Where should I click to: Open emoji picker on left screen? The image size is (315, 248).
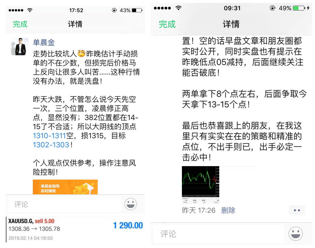[130, 204]
